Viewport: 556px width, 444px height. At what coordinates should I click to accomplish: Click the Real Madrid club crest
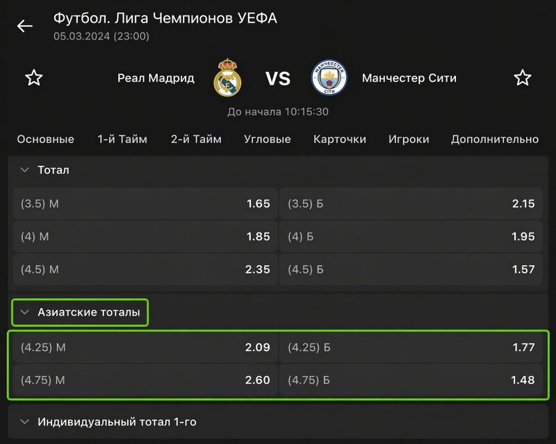point(227,78)
